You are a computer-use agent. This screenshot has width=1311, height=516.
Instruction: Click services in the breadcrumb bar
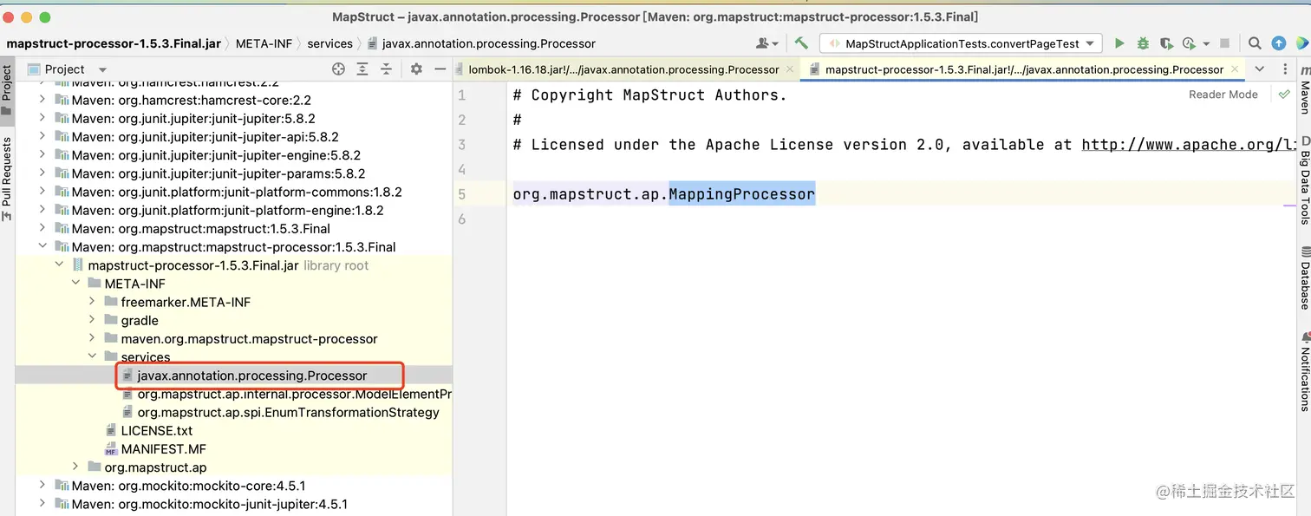point(330,43)
